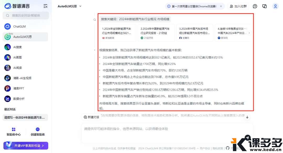Select AutoGLM沉思 in the sidebar
Image resolution: width=283 pixels, height=153 pixels.
click(x=22, y=37)
